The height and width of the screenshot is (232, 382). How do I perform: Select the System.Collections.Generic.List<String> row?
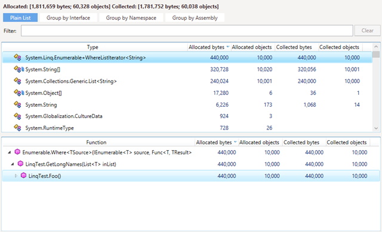(187, 81)
